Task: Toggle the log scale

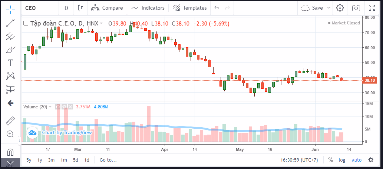Action: [342, 160]
